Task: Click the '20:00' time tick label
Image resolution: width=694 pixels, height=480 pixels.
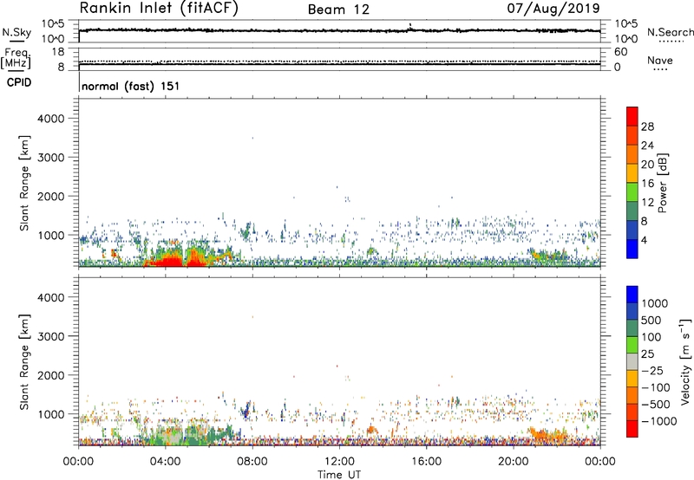Action: [514, 462]
